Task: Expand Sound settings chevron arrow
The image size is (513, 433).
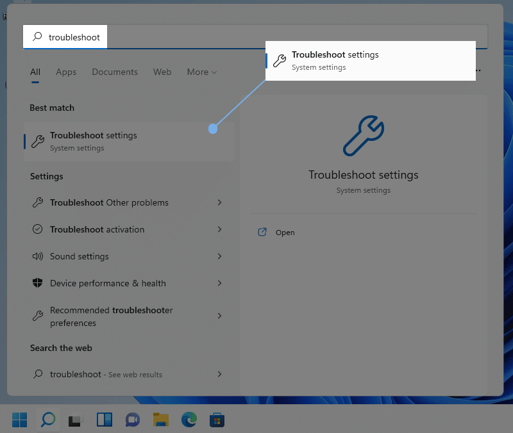Action: (x=219, y=256)
